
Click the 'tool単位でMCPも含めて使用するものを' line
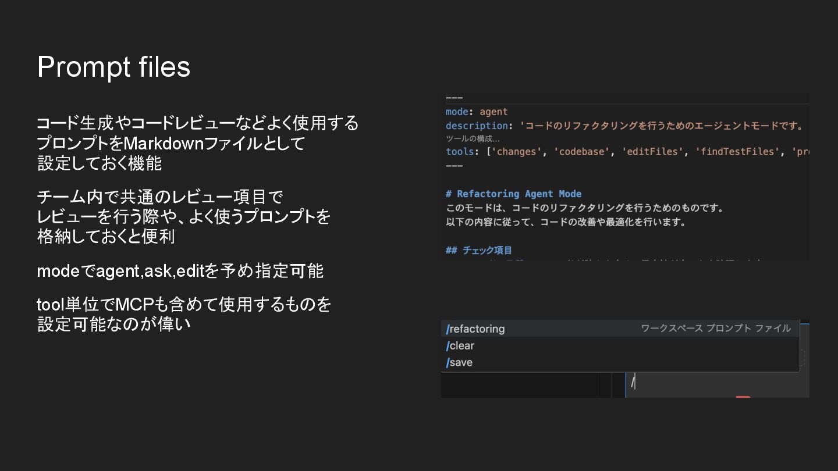coord(184,304)
